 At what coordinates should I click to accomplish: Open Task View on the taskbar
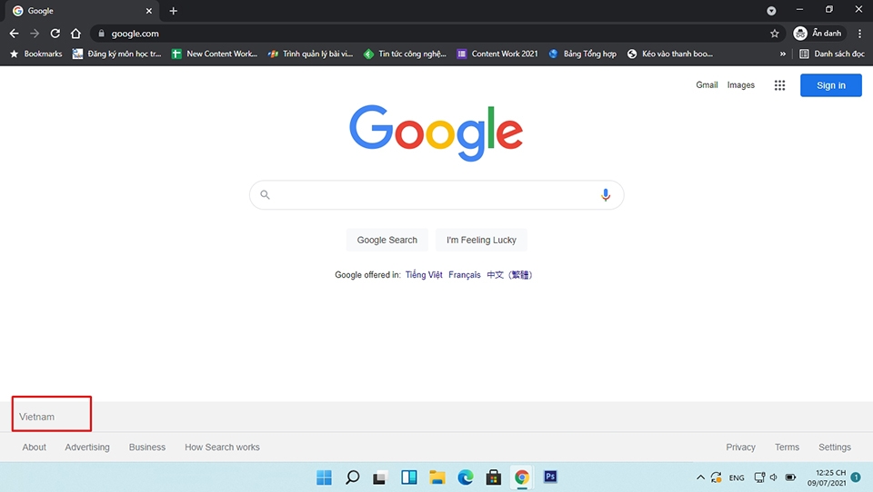[x=380, y=477]
